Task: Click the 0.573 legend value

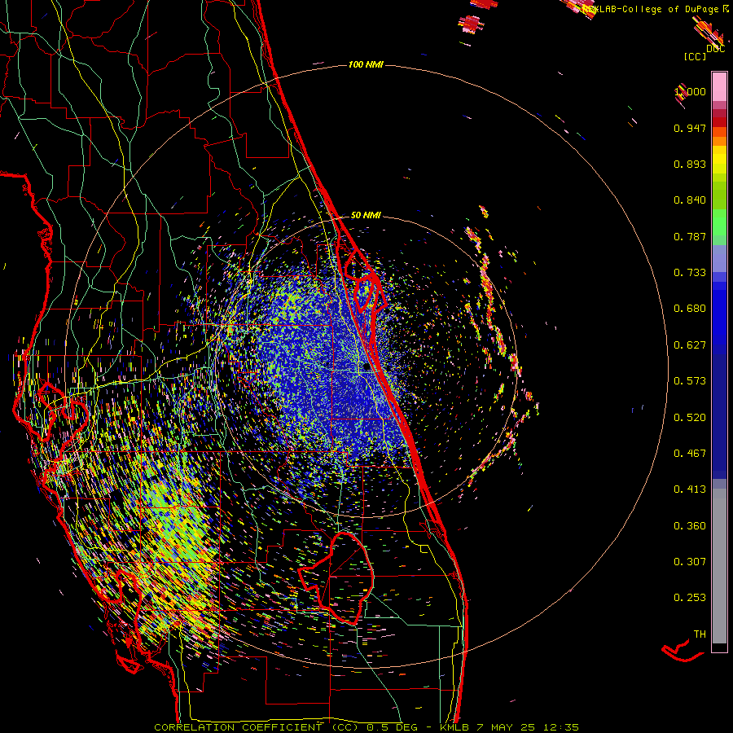Action: tap(690, 381)
